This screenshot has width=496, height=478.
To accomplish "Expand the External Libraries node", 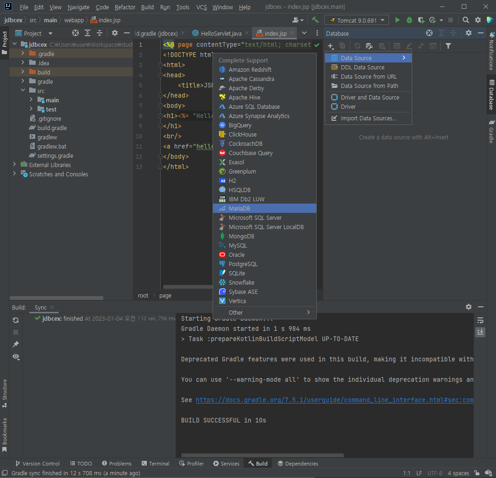I will click(x=14, y=164).
